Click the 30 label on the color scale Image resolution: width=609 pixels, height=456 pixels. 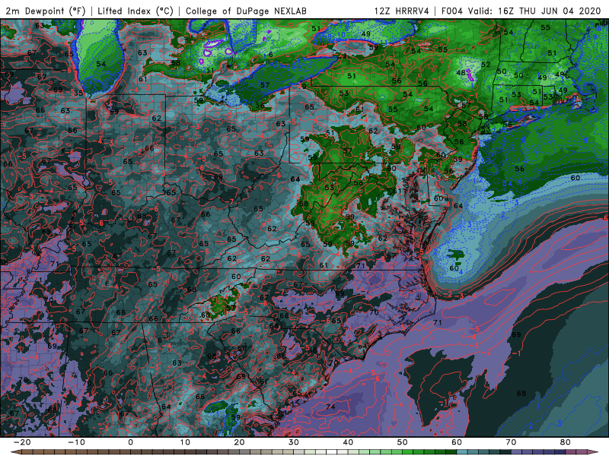tap(294, 442)
